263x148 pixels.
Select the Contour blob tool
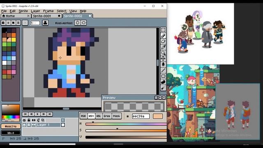[x=163, y=82]
